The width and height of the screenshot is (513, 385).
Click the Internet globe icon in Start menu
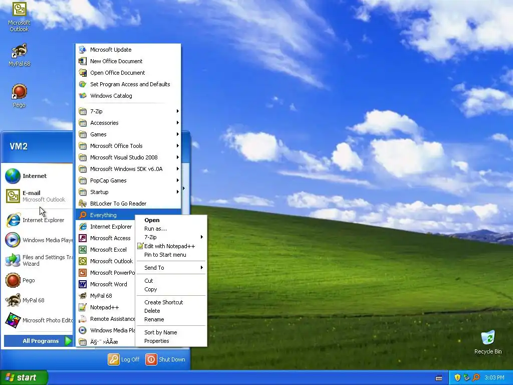tap(13, 176)
